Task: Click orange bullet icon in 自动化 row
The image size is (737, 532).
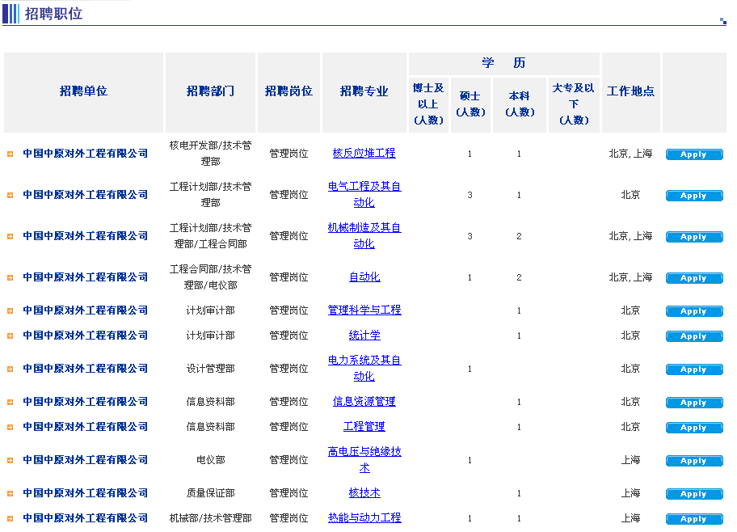Action: click(x=11, y=277)
